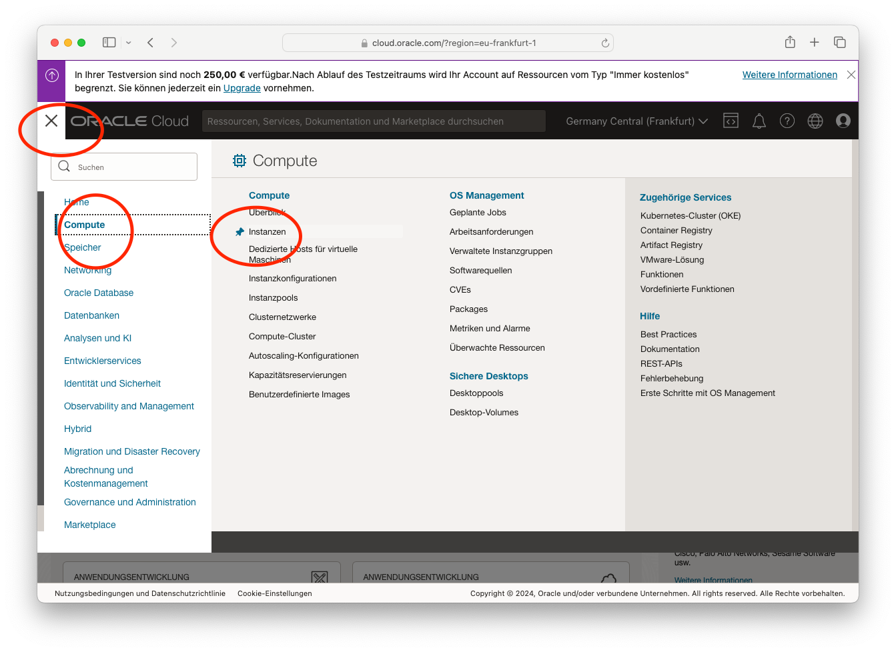Open a new Safari tab
This screenshot has width=896, height=652.
pos(815,43)
